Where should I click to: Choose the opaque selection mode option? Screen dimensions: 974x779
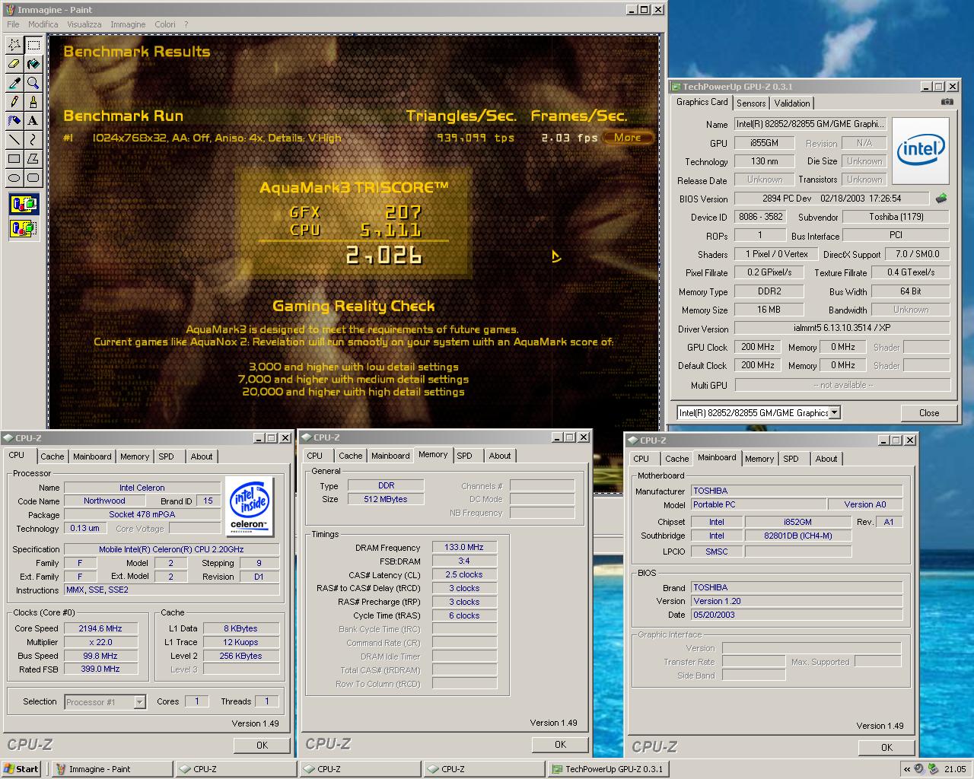24,204
